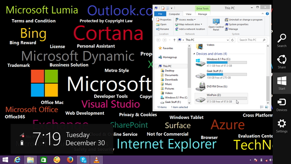This screenshot has width=291, height=164.
Task: Click the battery tray icon
Action: (261, 160)
